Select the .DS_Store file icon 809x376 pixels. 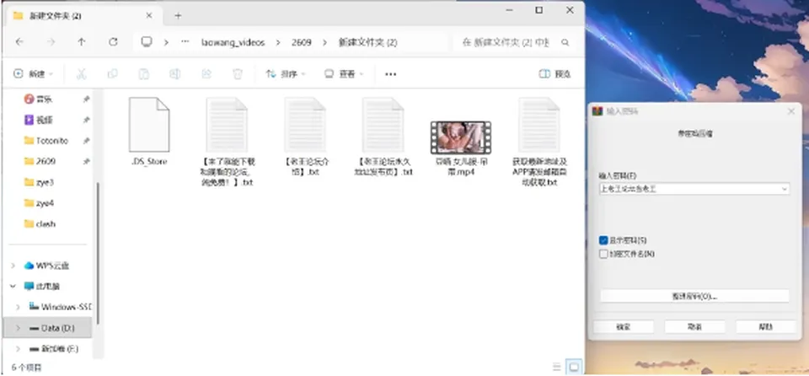coord(149,125)
